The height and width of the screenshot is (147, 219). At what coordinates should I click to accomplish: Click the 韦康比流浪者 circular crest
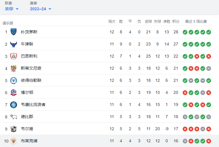14,105
